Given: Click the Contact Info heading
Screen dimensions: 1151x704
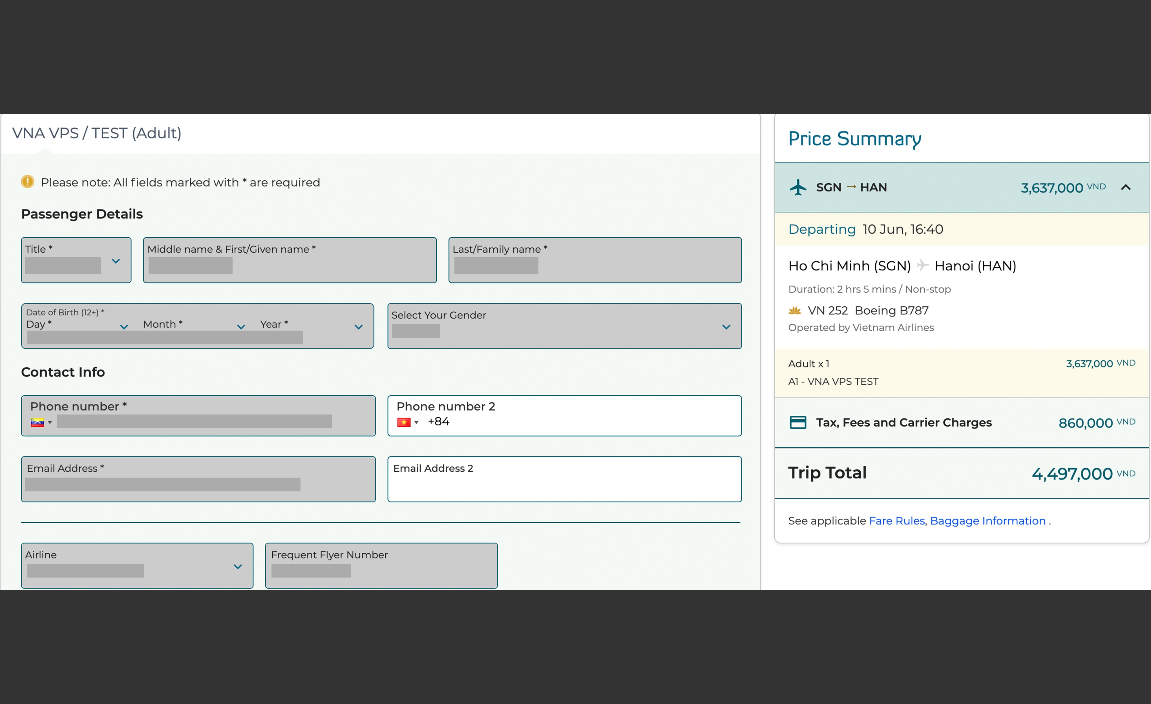Looking at the screenshot, I should [x=63, y=372].
